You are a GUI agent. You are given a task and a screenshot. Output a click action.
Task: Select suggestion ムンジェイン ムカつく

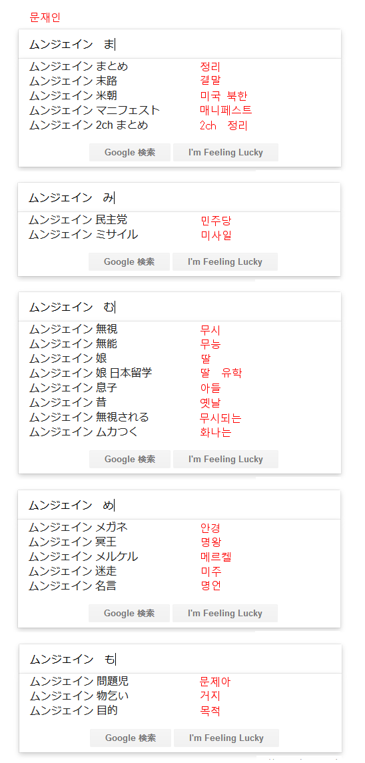click(83, 432)
